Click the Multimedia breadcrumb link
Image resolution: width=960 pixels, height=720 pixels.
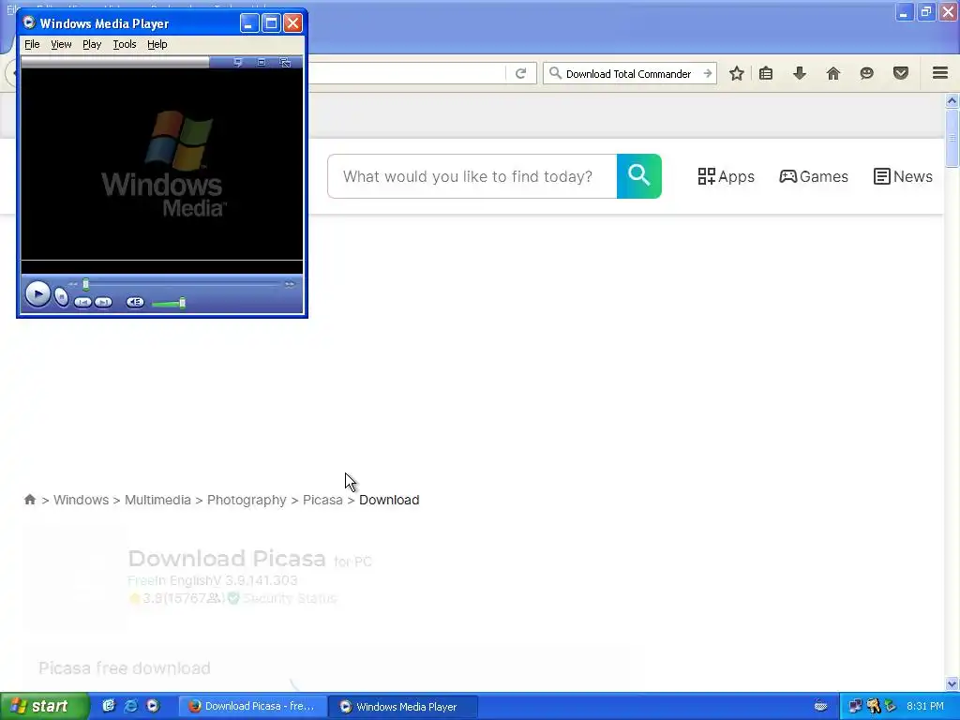[x=157, y=500]
